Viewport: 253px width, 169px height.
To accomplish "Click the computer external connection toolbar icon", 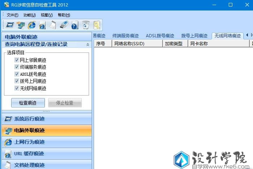I will (x=21, y=25).
